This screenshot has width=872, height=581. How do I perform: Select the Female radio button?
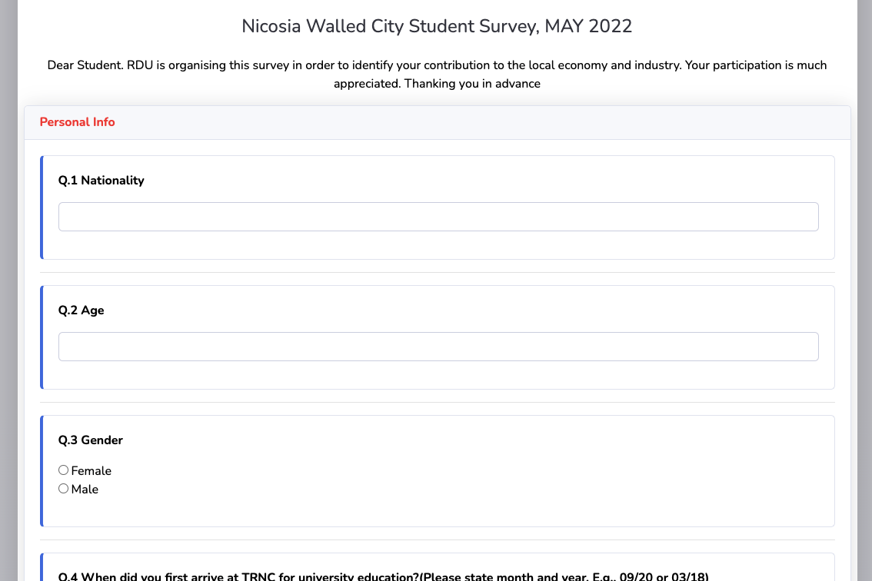pos(64,470)
